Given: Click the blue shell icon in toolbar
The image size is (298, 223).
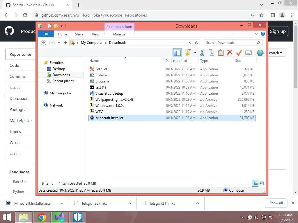Looking at the screenshot, I should click(260, 53).
